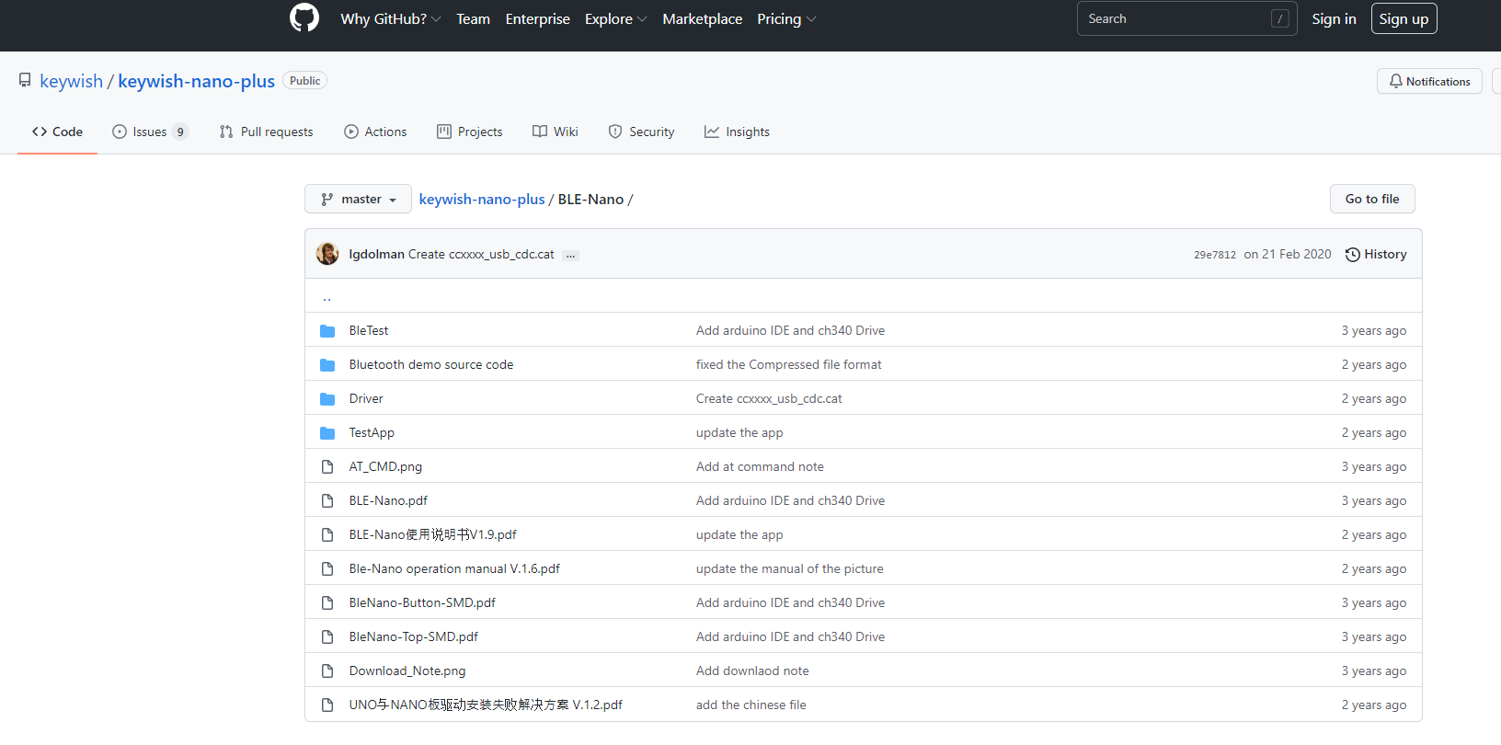
Task: Click 'add the chinese file' commit message
Action: [x=750, y=705]
